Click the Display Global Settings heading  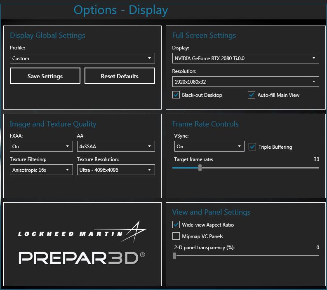[x=47, y=35]
